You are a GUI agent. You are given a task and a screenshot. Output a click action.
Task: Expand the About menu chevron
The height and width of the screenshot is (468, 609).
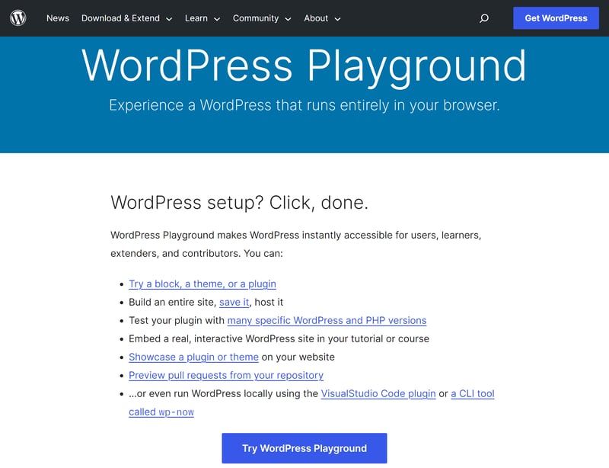tap(337, 19)
